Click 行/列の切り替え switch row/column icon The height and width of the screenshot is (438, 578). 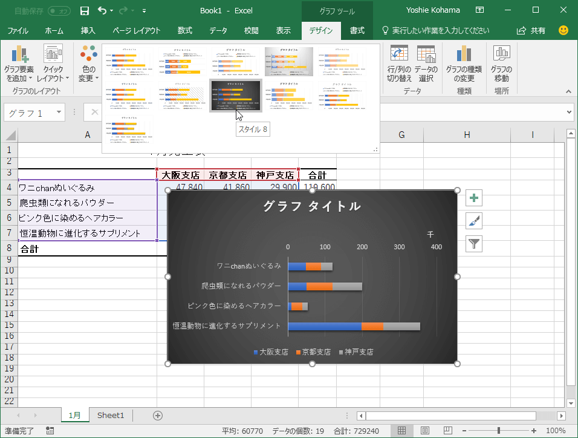399,64
